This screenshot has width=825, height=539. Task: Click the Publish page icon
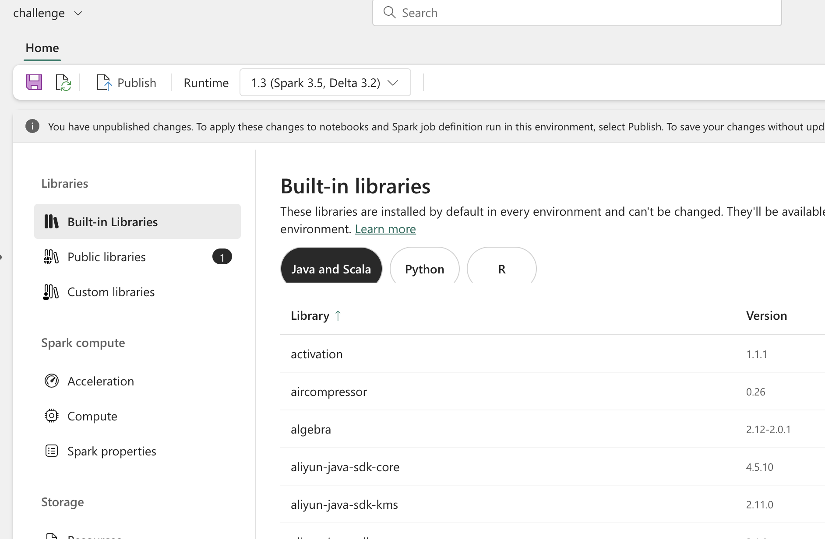click(x=104, y=82)
